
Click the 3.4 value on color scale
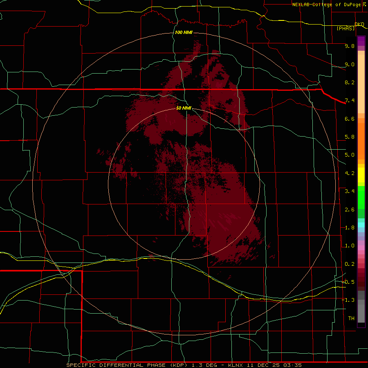[x=350, y=191]
